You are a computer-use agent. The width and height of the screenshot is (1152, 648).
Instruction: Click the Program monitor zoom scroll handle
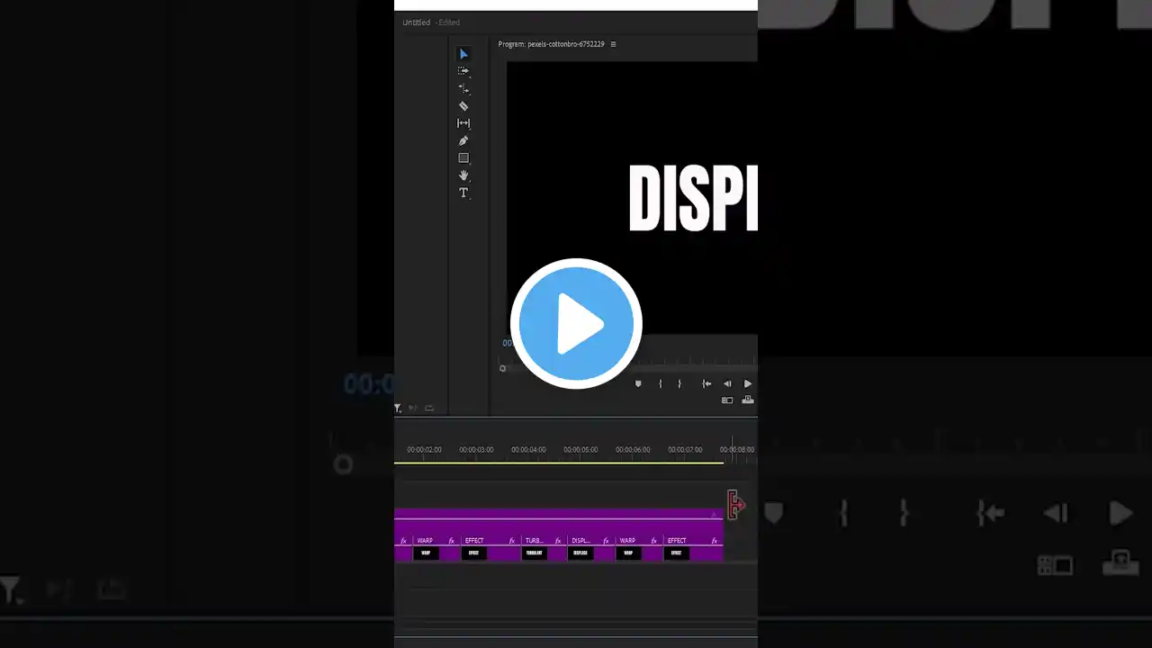(502, 368)
